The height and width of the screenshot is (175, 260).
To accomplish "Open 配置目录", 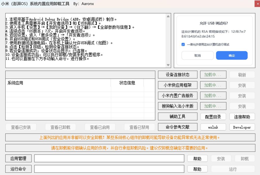I will 213,117.
